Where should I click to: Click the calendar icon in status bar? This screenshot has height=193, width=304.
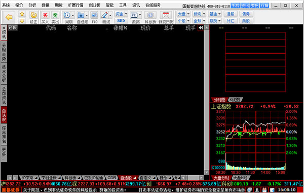pos(264,190)
